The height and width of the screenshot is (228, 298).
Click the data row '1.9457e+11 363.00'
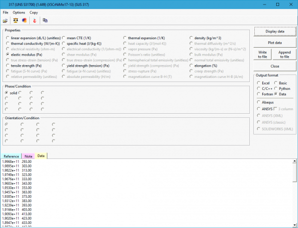click(17, 192)
